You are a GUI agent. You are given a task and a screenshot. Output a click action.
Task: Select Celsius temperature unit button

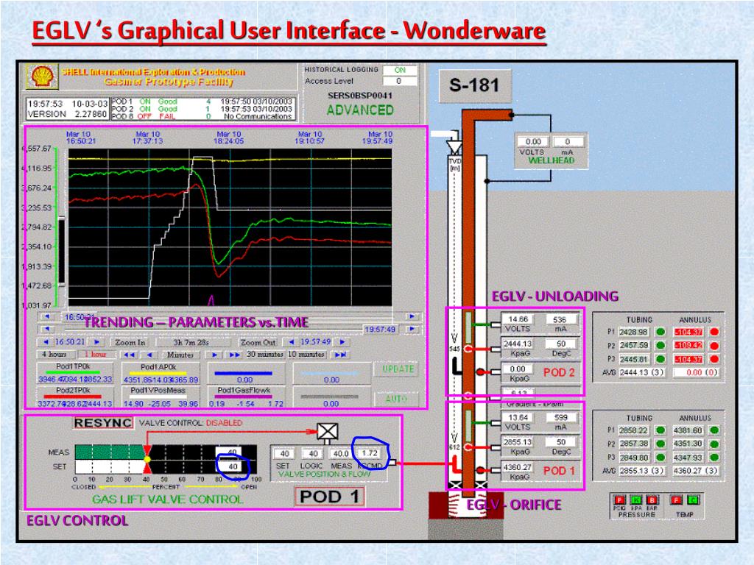click(693, 500)
